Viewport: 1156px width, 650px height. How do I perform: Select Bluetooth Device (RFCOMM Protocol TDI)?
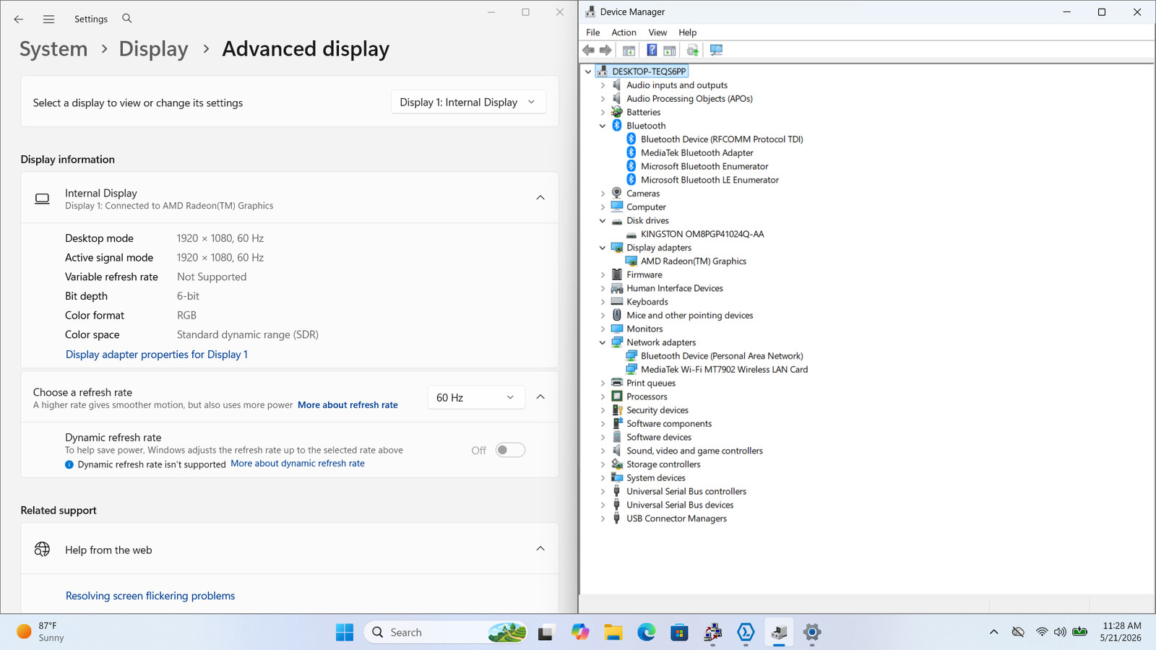click(722, 139)
